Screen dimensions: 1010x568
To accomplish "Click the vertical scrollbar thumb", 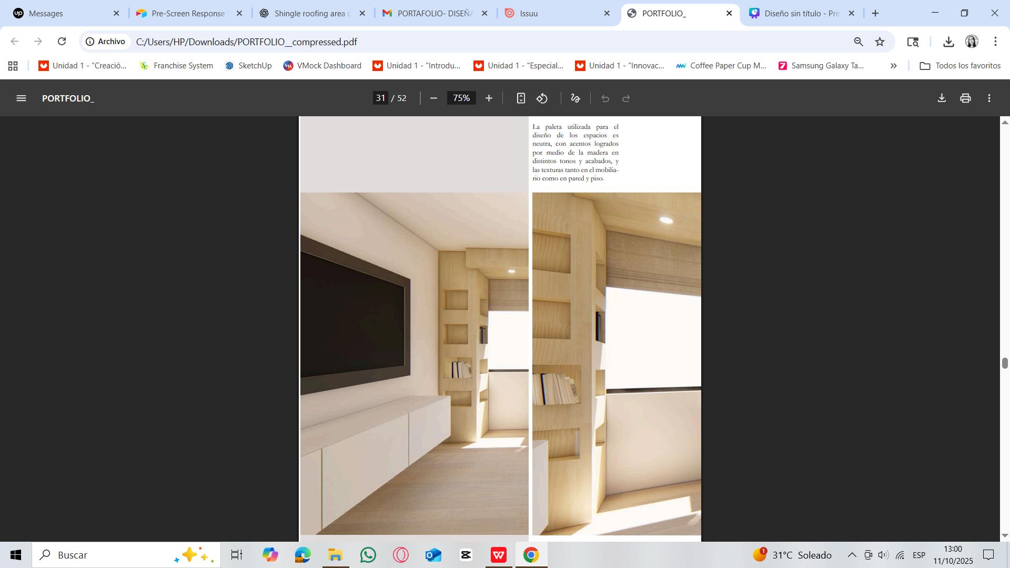I will pos(1005,363).
